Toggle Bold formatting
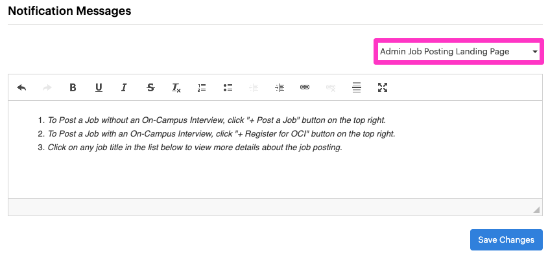Viewport: 548px width, 255px height. pos(73,87)
